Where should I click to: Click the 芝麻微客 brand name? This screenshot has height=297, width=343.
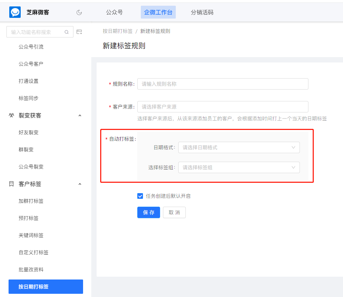pos(38,12)
